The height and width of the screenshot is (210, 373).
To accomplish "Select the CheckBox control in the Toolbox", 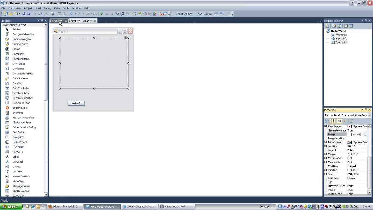I will [18, 54].
